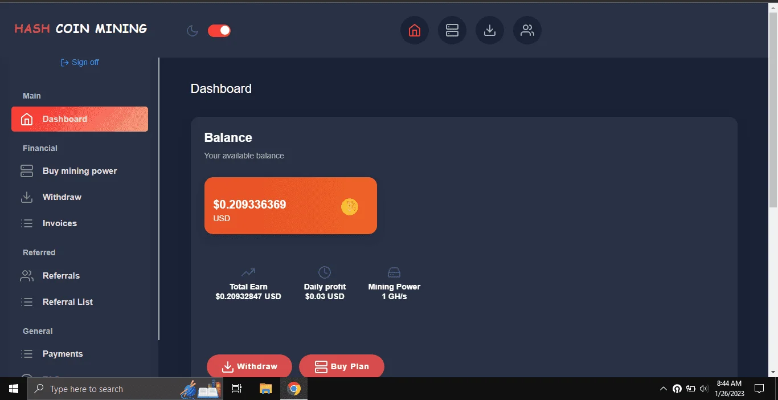Toggle the dark mode switch
This screenshot has width=778, height=400.
coord(219,30)
